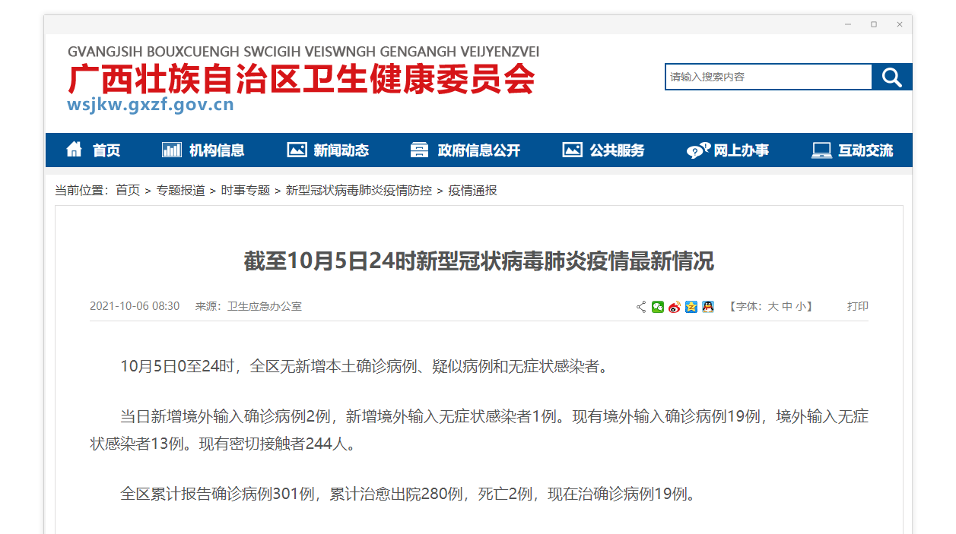Click the monitor icon beside 互动交流
This screenshot has height=534, width=956.
click(821, 150)
